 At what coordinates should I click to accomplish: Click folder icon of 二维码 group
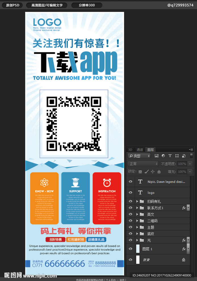click(x=142, y=221)
